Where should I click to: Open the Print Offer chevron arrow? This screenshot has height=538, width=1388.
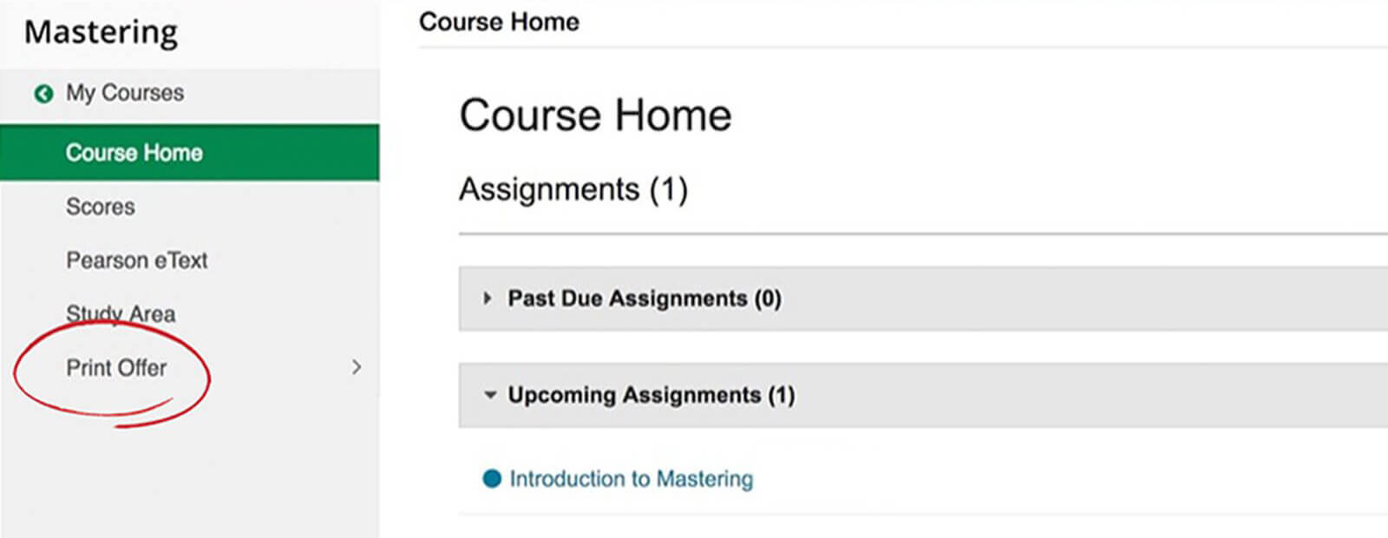pyautogui.click(x=357, y=368)
